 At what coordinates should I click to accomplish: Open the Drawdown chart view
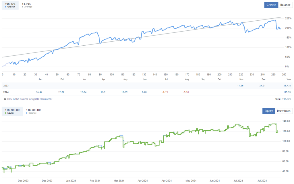click(284, 111)
